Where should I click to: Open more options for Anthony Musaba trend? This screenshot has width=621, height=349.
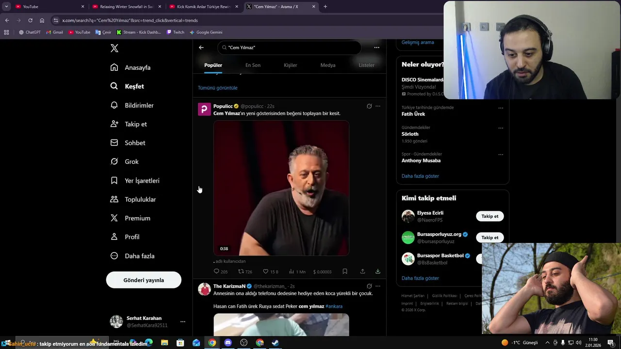[x=501, y=155]
